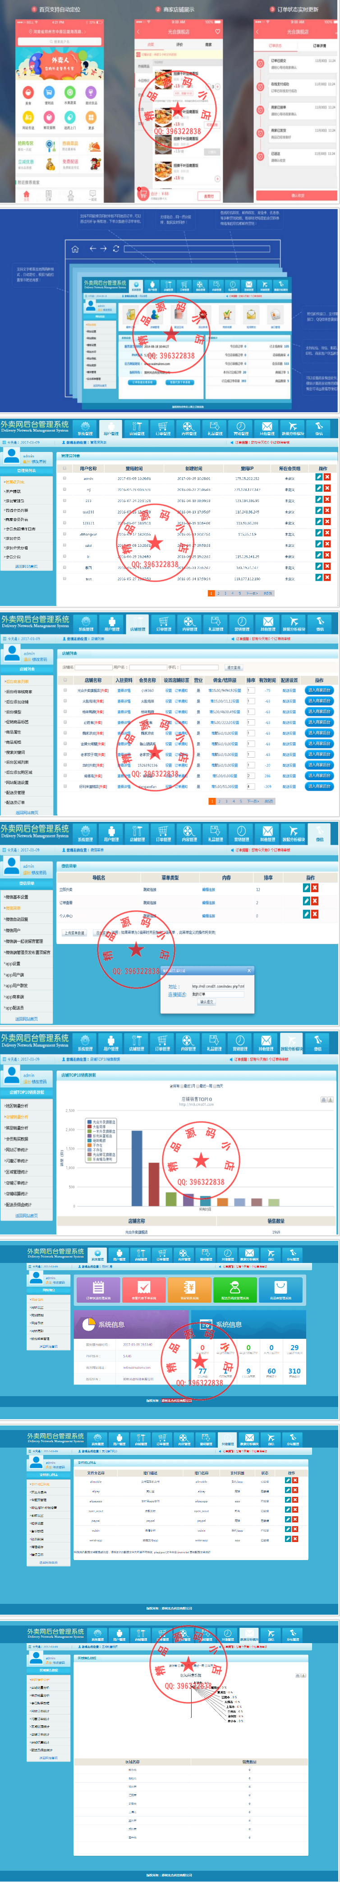The image size is (340, 1882).
Task: Click the red delete icon in the last test user row
Action: coord(327,578)
